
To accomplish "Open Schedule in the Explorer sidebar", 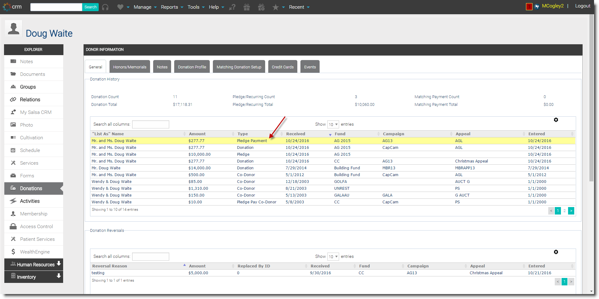I will coord(34,150).
